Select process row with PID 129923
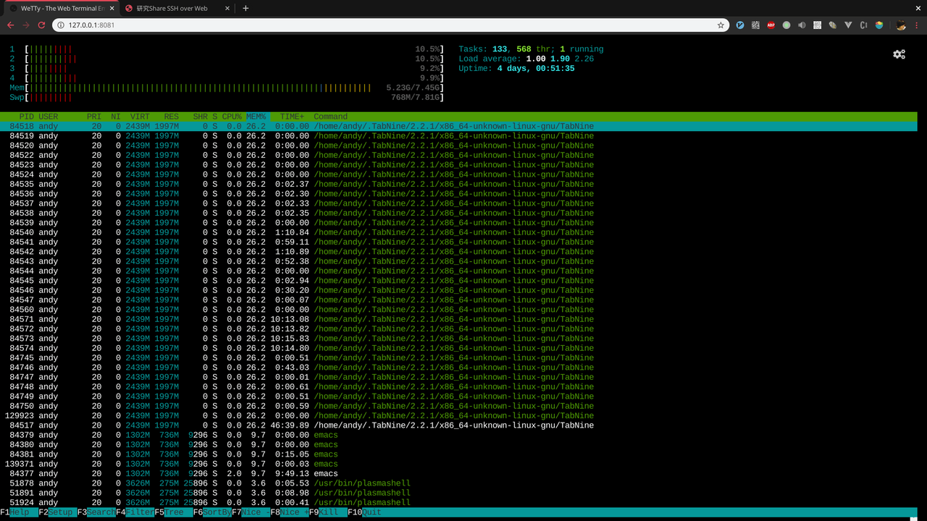Viewport: 927px width, 521px height. pyautogui.click(x=458, y=416)
